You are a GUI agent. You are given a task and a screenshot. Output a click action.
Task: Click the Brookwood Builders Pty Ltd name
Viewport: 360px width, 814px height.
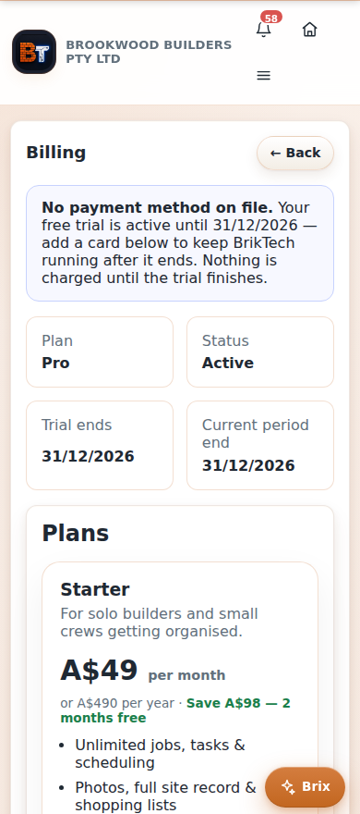click(149, 52)
